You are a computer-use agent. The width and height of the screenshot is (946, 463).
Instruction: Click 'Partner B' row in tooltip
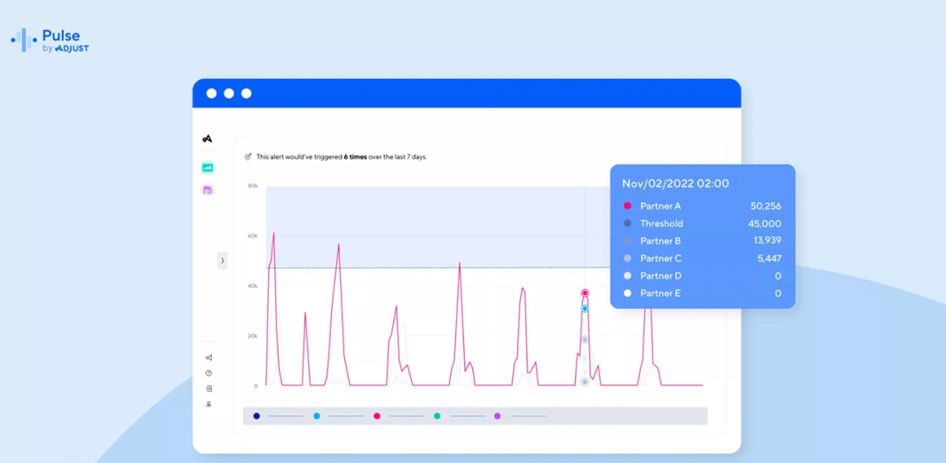click(702, 241)
